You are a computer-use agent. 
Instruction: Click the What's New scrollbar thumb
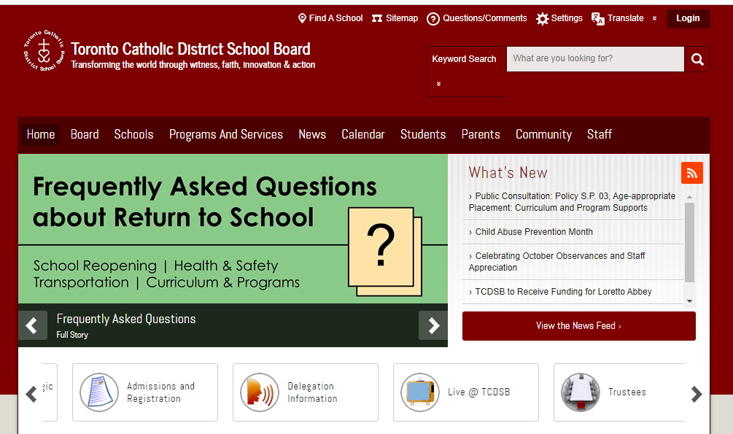point(689,242)
